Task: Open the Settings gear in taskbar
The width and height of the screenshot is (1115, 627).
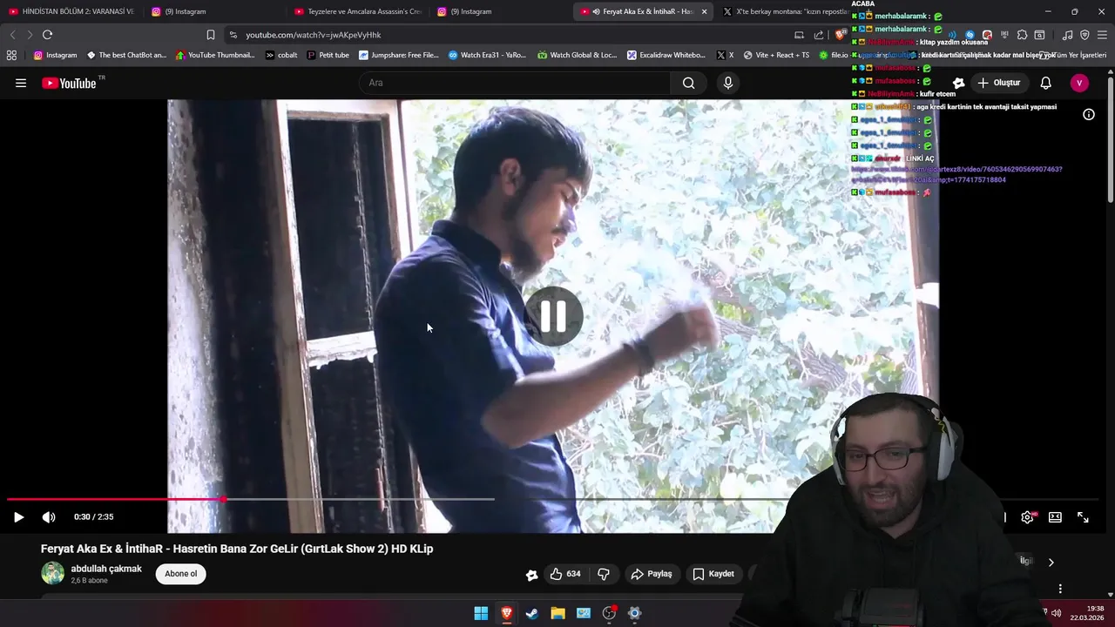Action: tap(634, 613)
